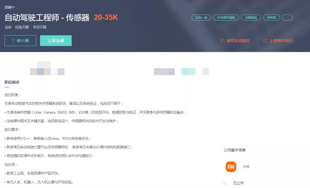Screen dimensions: 310x188
Task: Select the 补充医疗保险 benefit tag
Action: [x=226, y=18]
